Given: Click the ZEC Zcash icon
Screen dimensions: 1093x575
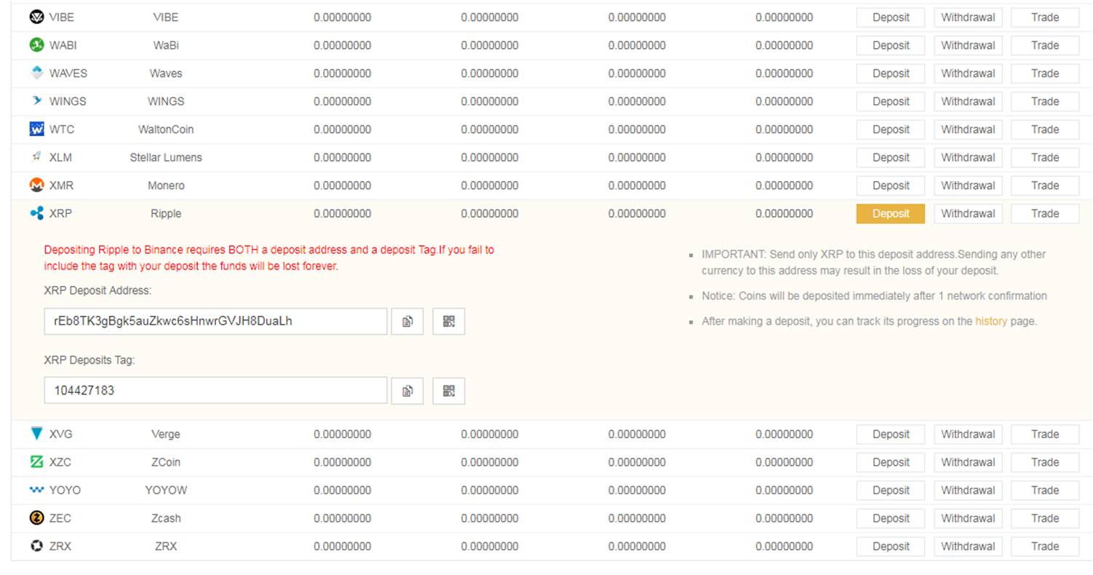Looking at the screenshot, I should 36,518.
